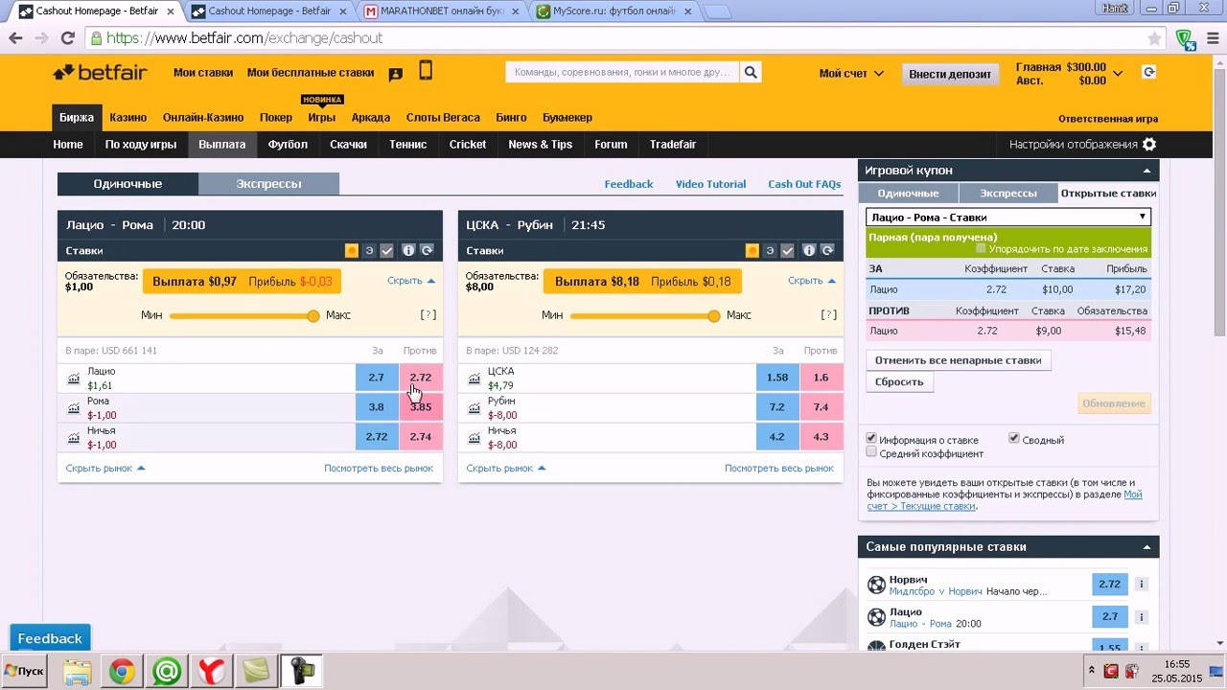Open the Покер section
Image resolution: width=1227 pixels, height=690 pixels.
275,118
